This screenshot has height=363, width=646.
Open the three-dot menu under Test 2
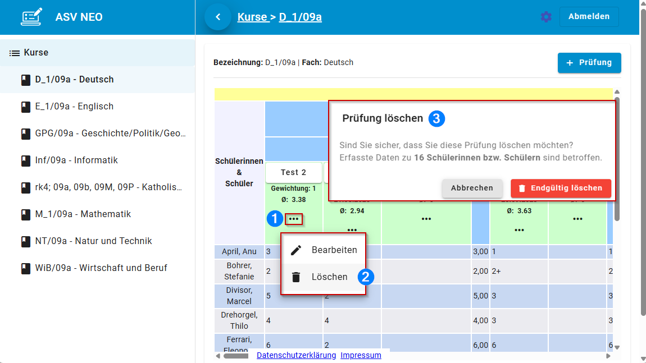(294, 219)
